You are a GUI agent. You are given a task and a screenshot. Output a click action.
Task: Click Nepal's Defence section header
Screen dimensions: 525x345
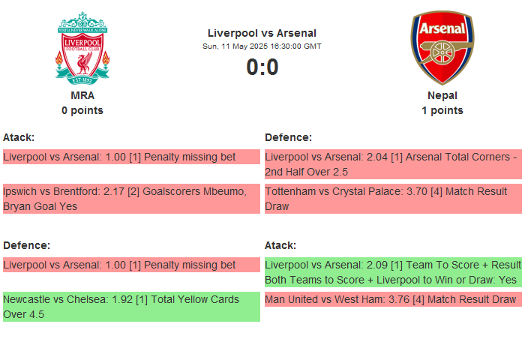pos(288,137)
